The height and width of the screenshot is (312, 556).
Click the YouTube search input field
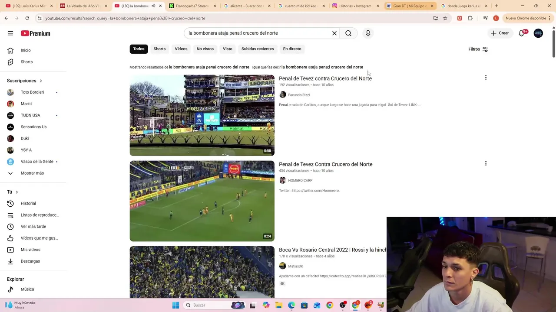coord(258,33)
